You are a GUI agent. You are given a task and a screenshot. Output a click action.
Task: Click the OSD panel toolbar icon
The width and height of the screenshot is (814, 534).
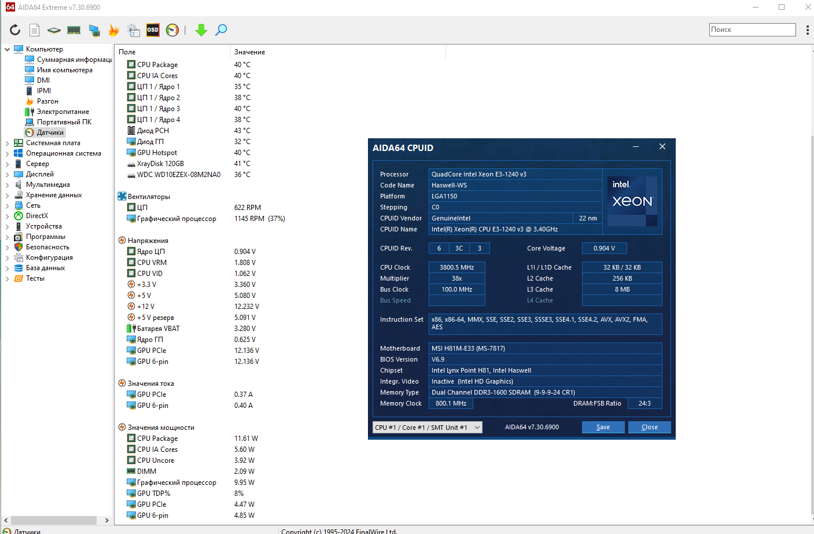[153, 30]
